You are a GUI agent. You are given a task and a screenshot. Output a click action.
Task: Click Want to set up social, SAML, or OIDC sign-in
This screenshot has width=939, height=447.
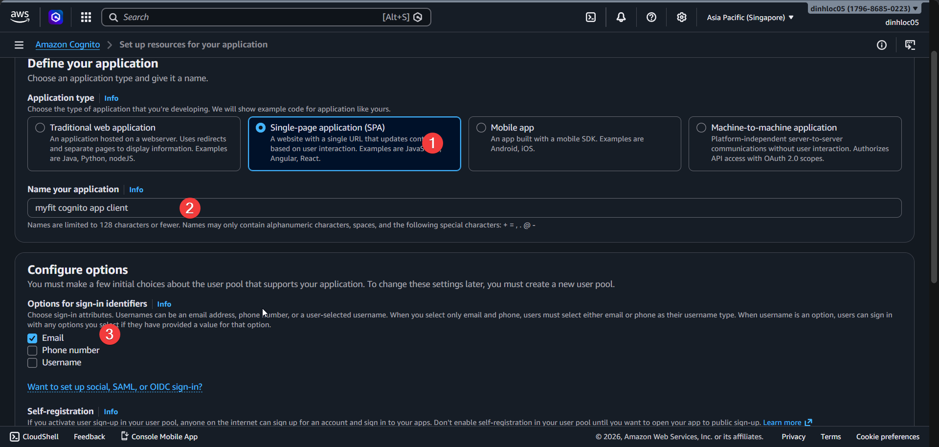[114, 387]
